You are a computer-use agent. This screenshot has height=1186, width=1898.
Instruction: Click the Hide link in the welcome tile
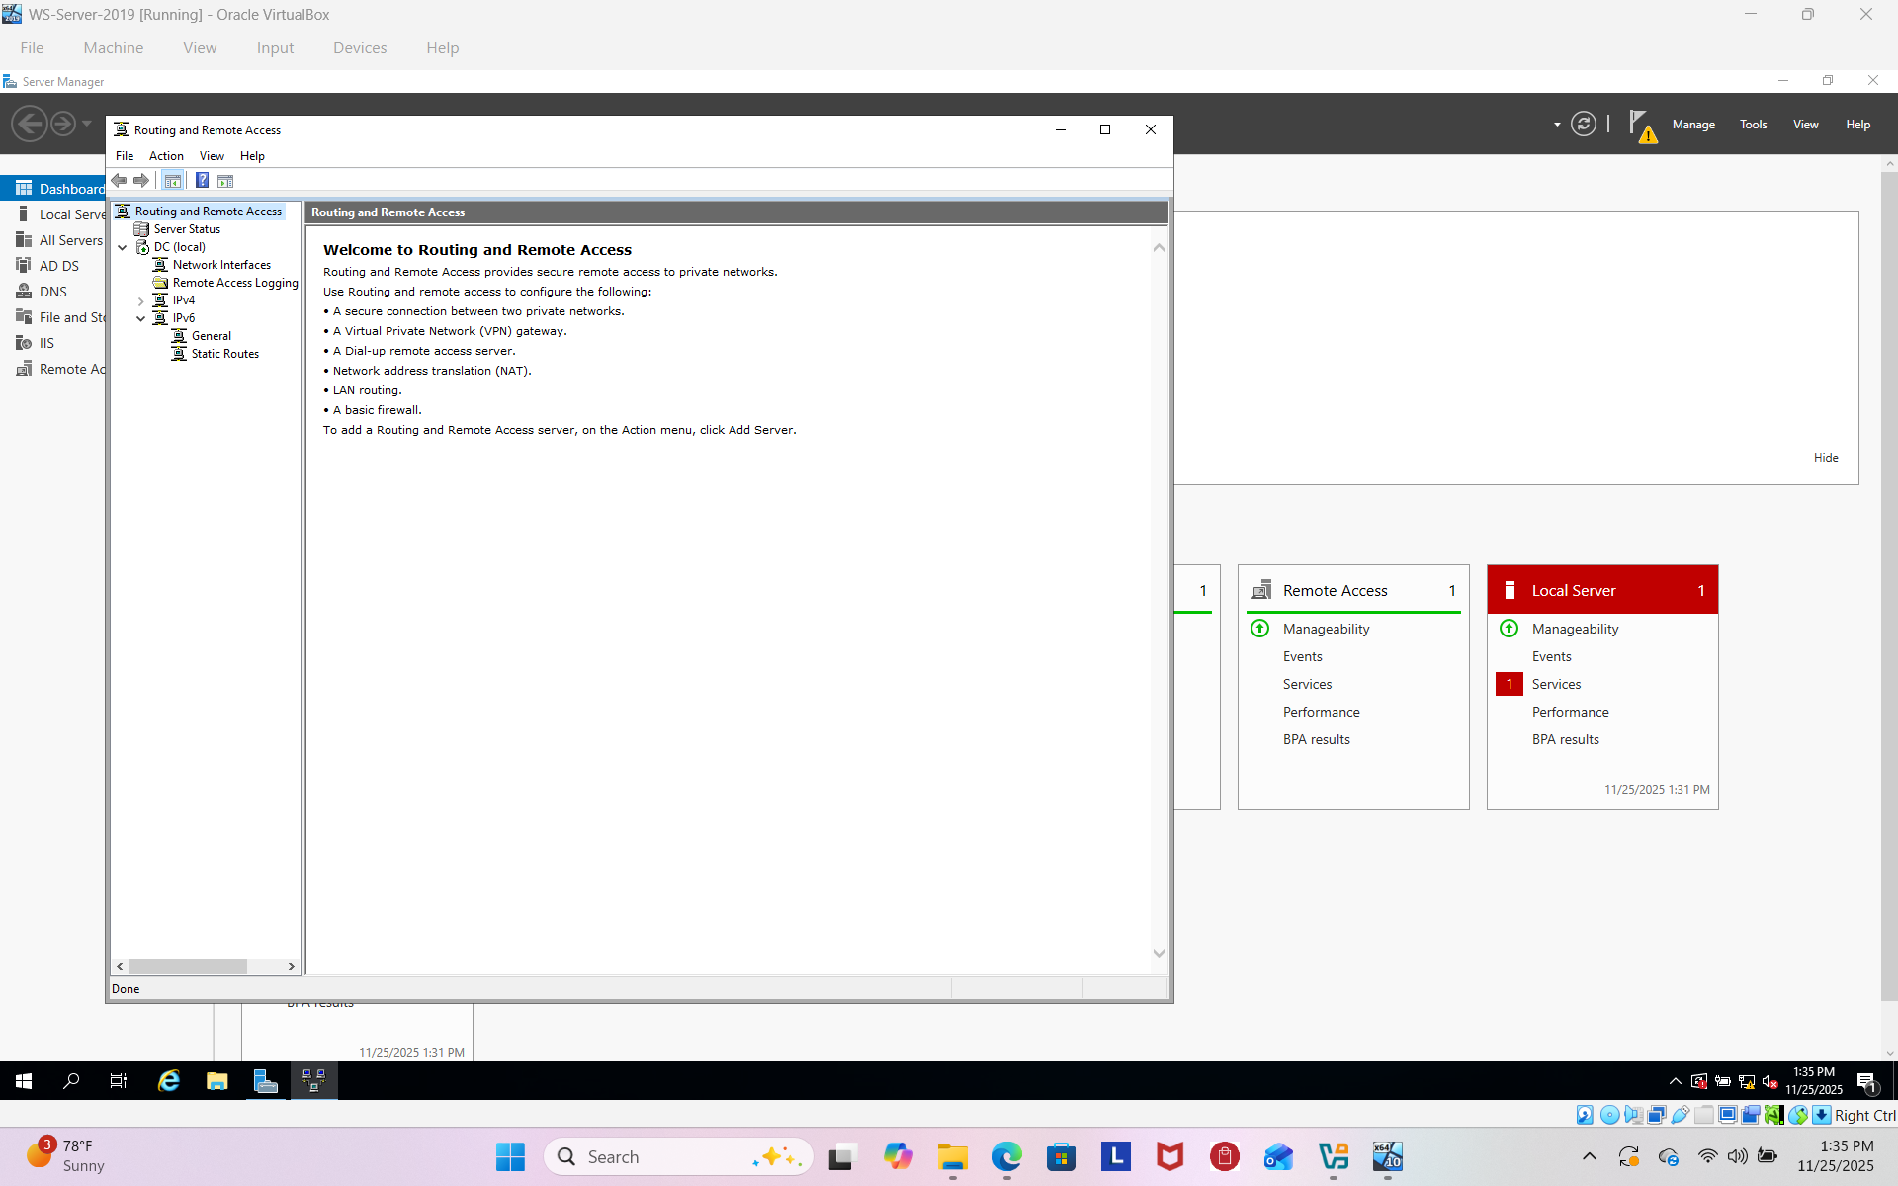click(x=1825, y=458)
